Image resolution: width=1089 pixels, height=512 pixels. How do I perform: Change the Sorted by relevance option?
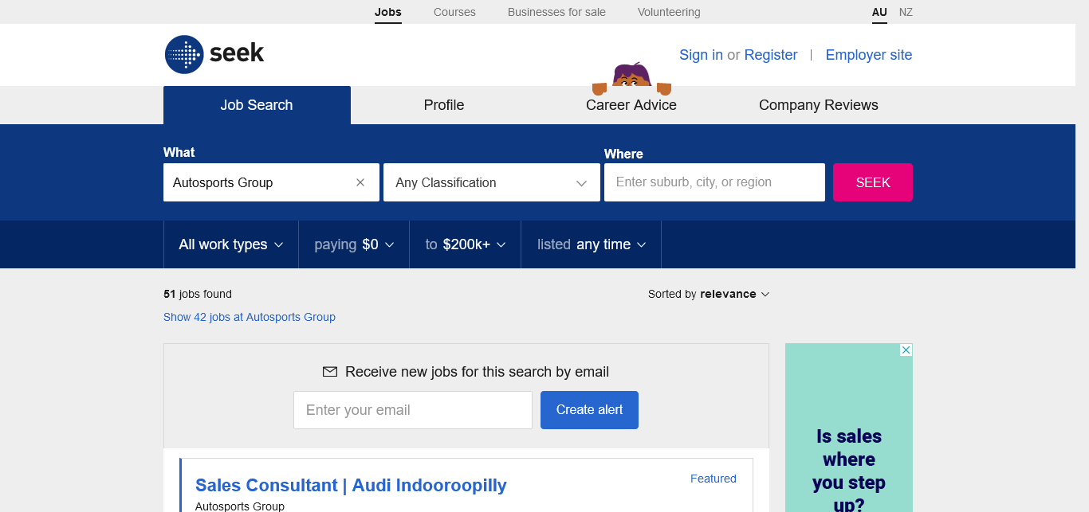coord(709,294)
